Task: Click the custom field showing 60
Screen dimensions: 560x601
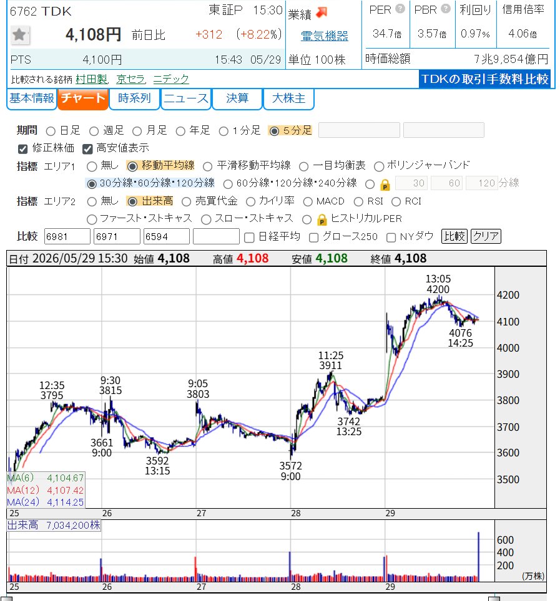Action: [447, 183]
